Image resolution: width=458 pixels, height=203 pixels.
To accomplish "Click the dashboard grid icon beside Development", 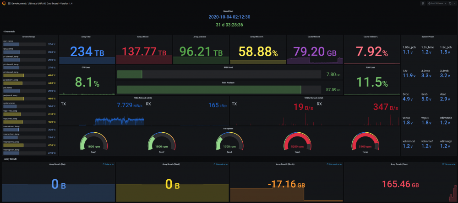I will click(9, 4).
